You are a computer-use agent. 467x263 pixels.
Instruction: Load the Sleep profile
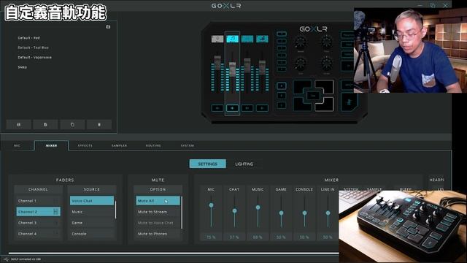23,67
